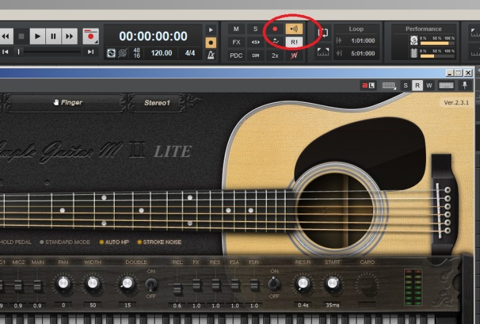Image resolution: width=480 pixels, height=324 pixels.
Task: Click the reset MIDI and audio icon
Action: click(x=122, y=53)
